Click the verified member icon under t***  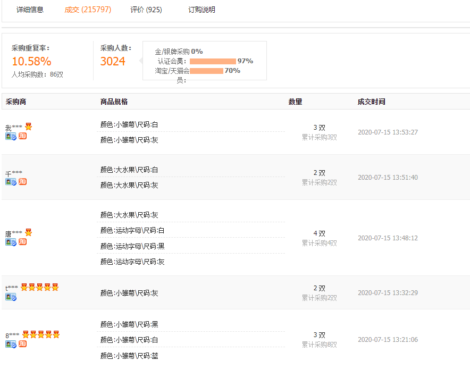click(11, 297)
